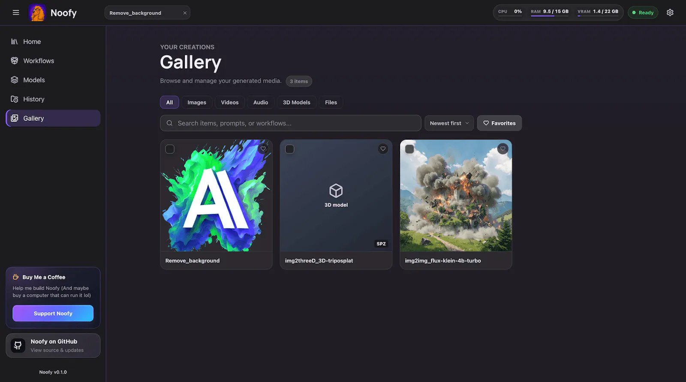Favorite the img2threeD_3D-triposplat item with the heart
The height and width of the screenshot is (382, 686).
point(383,149)
